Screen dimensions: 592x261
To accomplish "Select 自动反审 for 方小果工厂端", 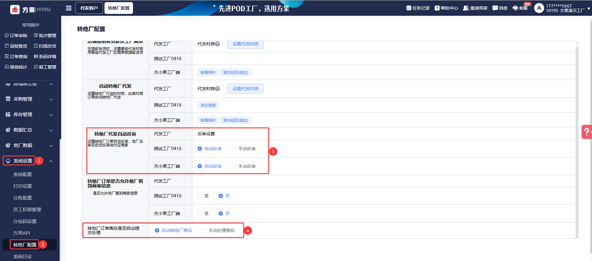I will click(x=210, y=166).
